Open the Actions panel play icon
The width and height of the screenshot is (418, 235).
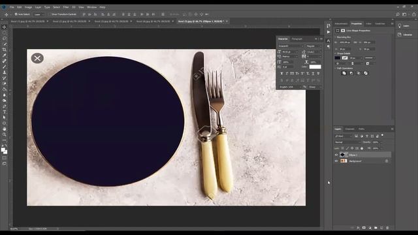[x=329, y=32]
